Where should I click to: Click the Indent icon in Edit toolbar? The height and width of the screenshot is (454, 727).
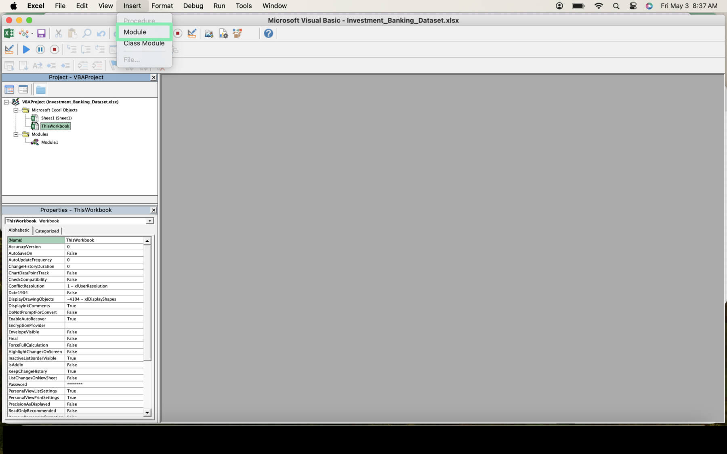[51, 65]
